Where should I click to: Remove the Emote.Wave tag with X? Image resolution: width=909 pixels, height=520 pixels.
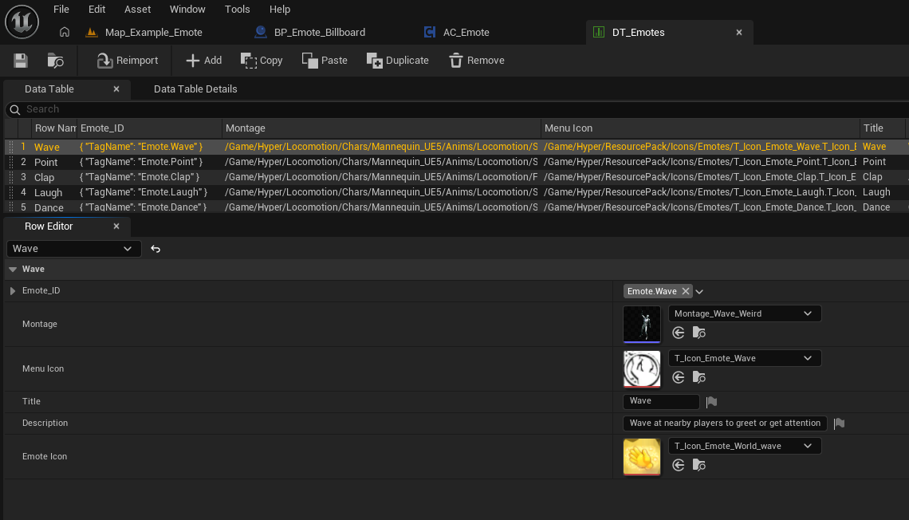685,291
